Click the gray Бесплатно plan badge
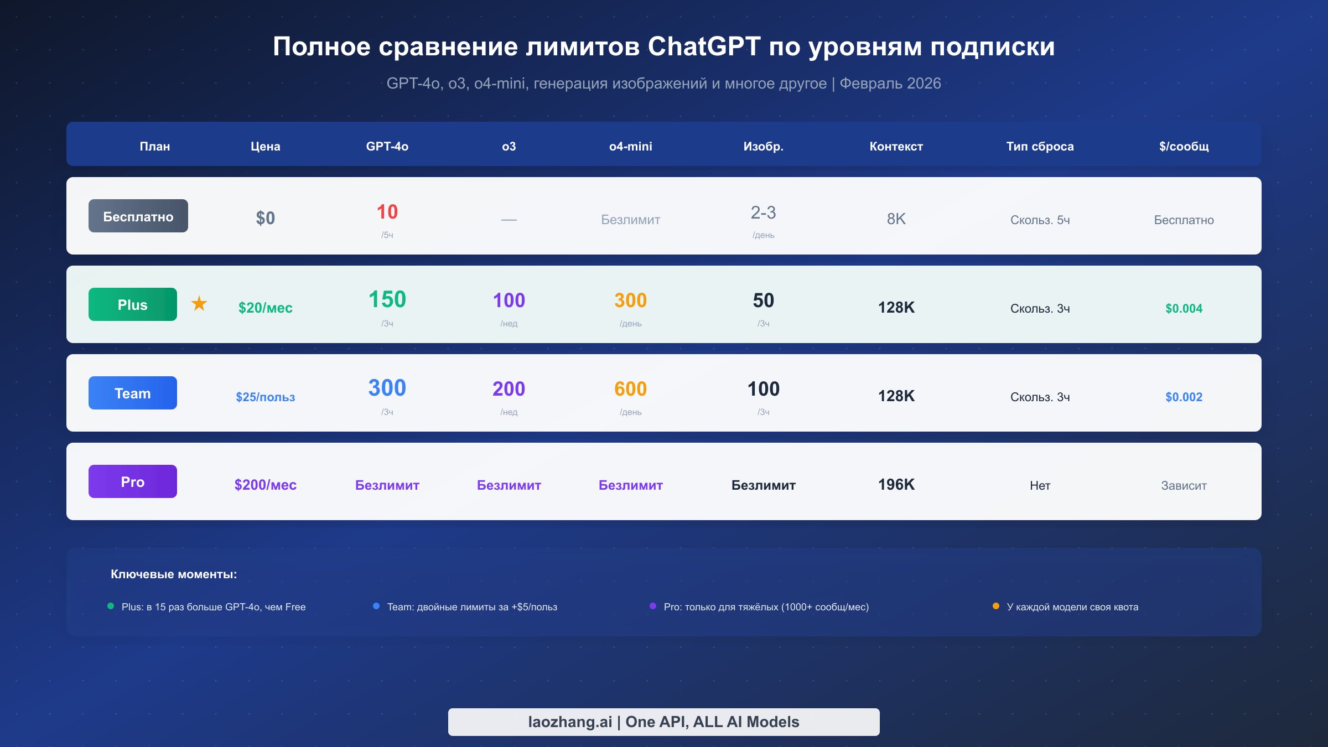1328x747 pixels. (138, 216)
